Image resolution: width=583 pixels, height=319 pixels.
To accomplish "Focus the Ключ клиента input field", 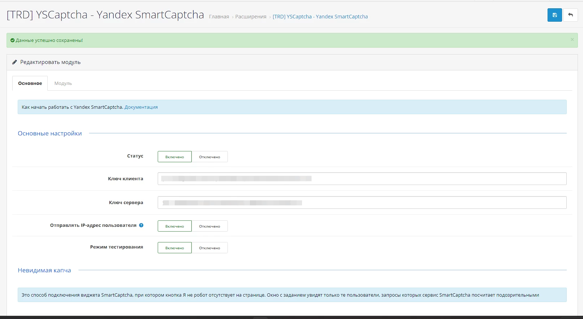I will [362, 179].
